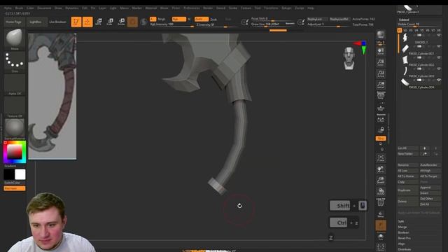The height and width of the screenshot is (252, 448).
Task: Select the V1 visibility set
Action: point(400,30)
